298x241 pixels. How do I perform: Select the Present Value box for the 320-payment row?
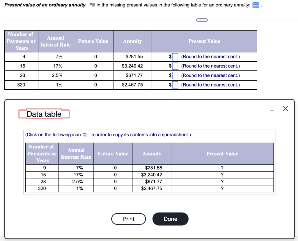click(175, 85)
